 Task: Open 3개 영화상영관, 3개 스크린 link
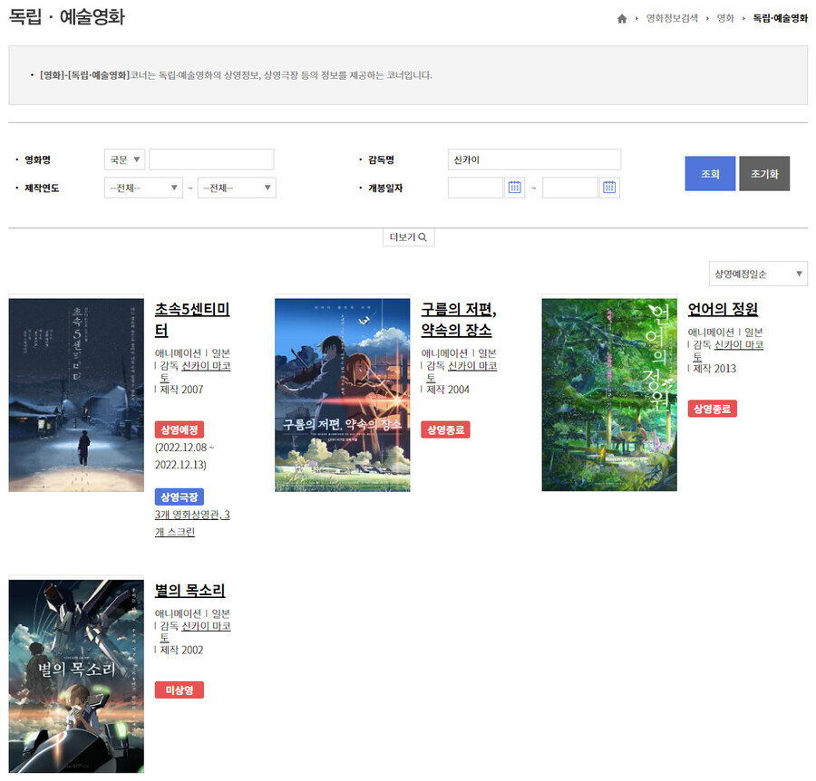click(192, 523)
